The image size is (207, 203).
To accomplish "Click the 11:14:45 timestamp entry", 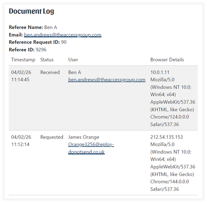I will coord(20,80).
